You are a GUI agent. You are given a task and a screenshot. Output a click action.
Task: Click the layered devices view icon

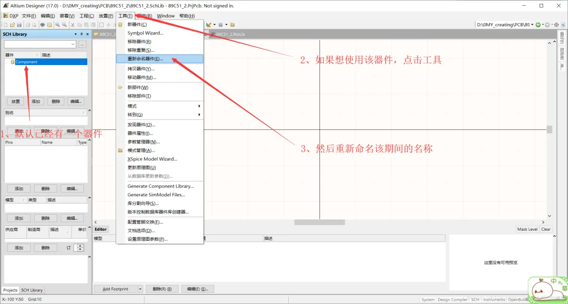click(42, 25)
